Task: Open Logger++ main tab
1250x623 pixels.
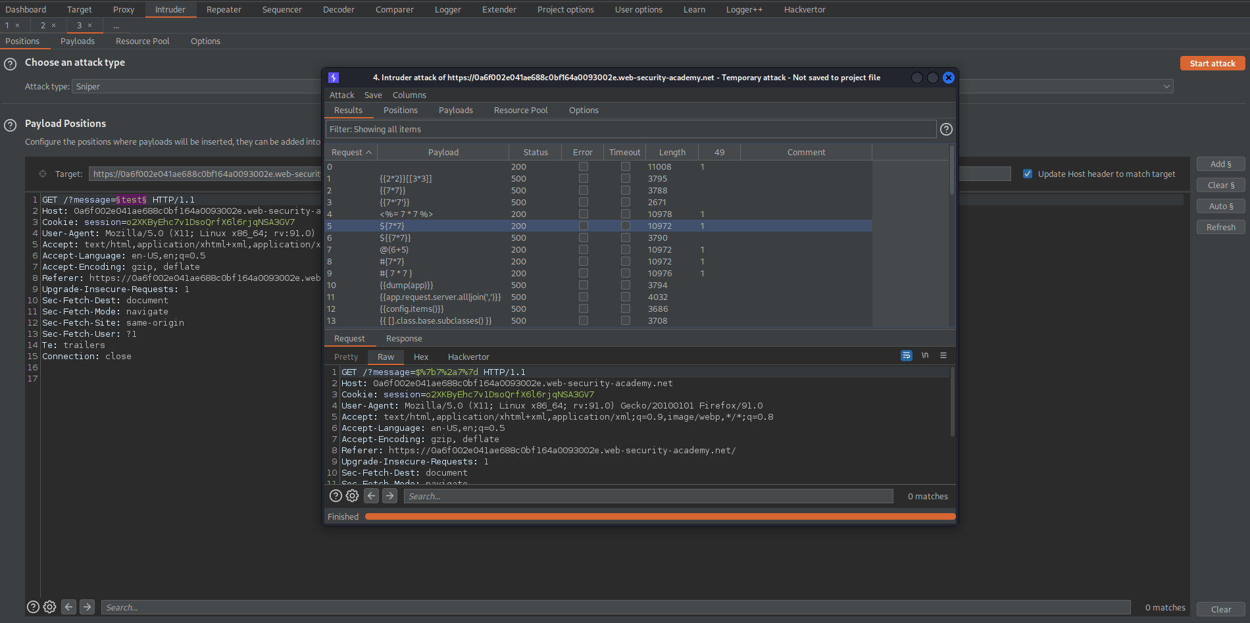Action: point(744,9)
